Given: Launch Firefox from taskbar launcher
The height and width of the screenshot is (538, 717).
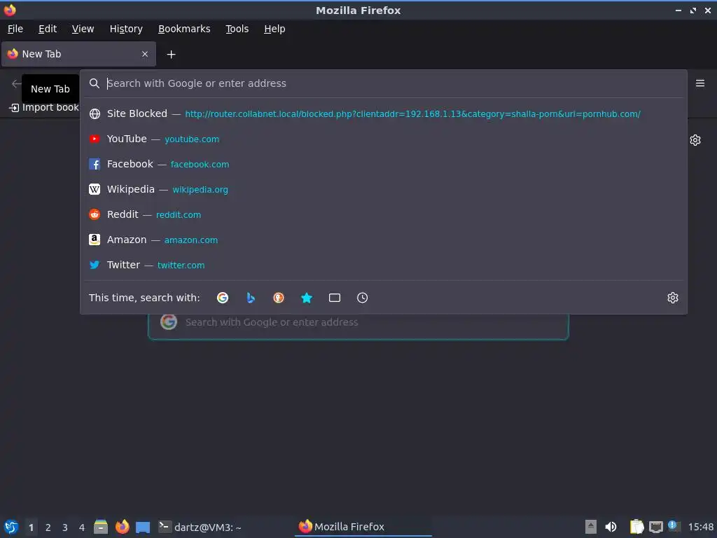Looking at the screenshot, I should coord(122,527).
